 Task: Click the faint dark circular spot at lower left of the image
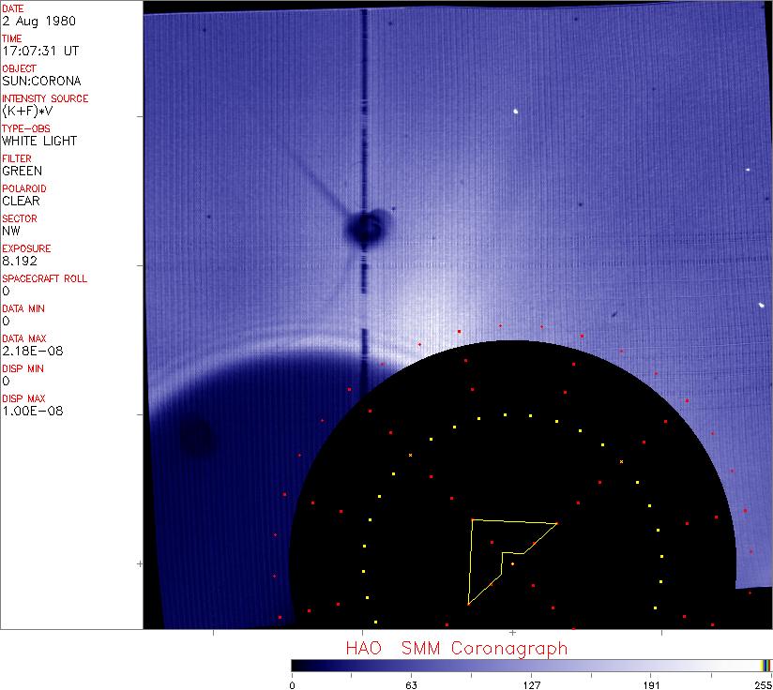pos(196,438)
